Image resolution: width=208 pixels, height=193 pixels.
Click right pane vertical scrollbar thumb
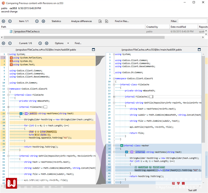pyautogui.click(x=203, y=99)
